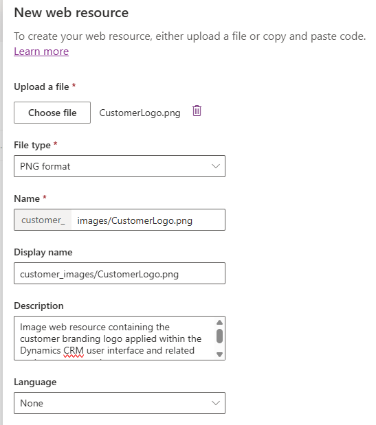
Task: Click the description scrollbar down arrow
Action: click(219, 354)
